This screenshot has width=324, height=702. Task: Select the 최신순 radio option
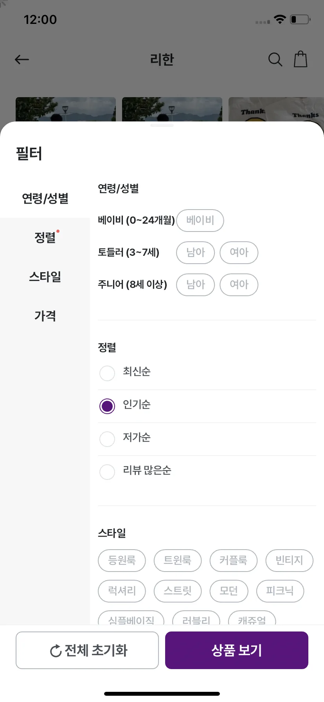coord(107,373)
